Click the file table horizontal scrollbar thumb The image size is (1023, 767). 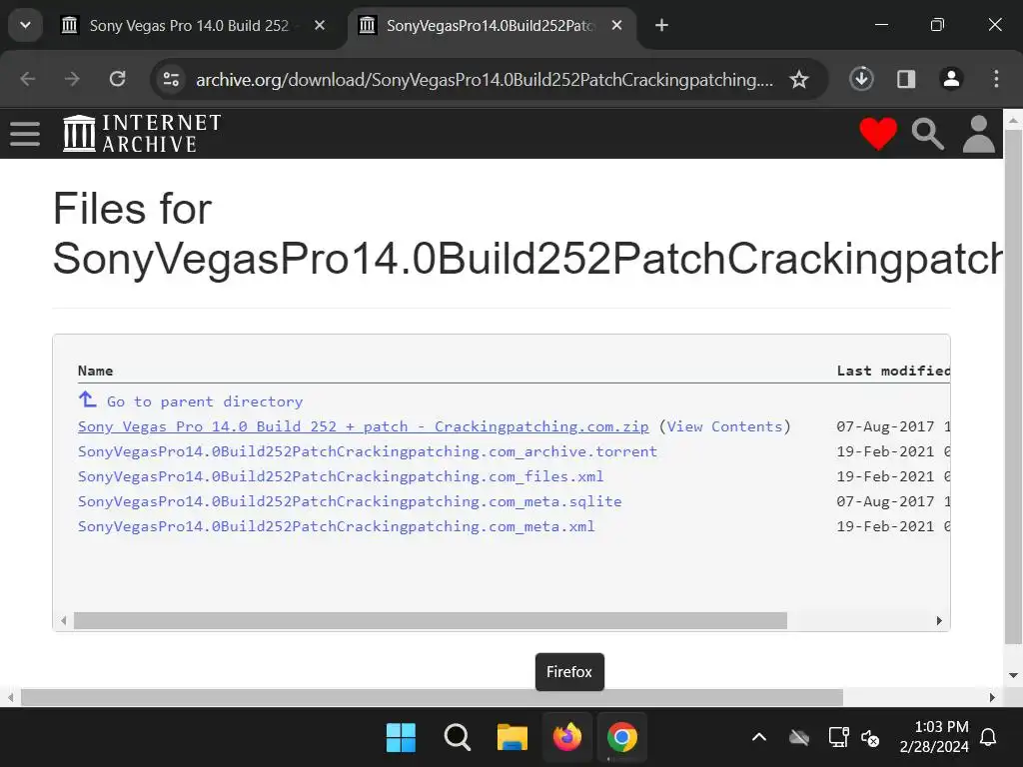point(431,620)
